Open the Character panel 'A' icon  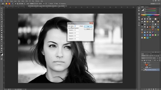pos(139,23)
